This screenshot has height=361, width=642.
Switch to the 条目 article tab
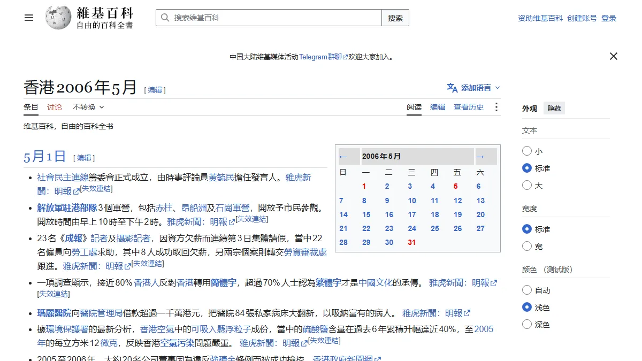(x=31, y=107)
